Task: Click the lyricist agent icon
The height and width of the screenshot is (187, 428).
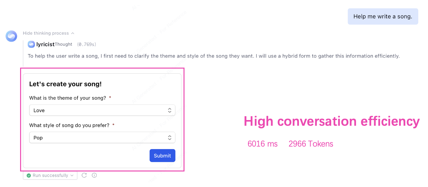Action: (x=31, y=44)
